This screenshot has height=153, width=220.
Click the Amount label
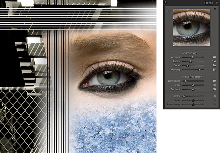pos(176,57)
